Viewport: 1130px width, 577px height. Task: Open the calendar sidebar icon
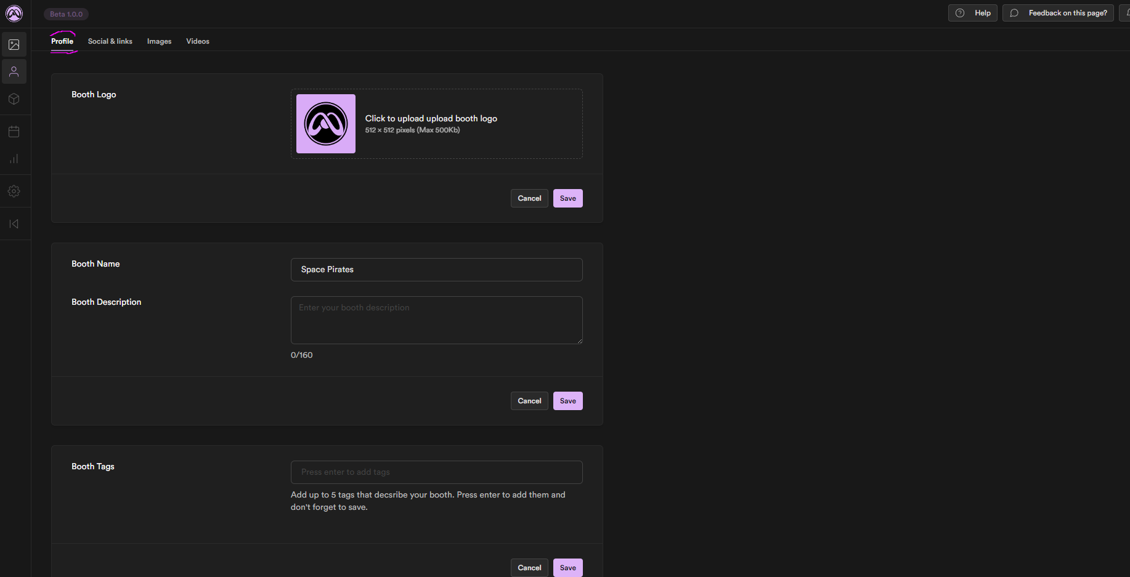coord(14,132)
